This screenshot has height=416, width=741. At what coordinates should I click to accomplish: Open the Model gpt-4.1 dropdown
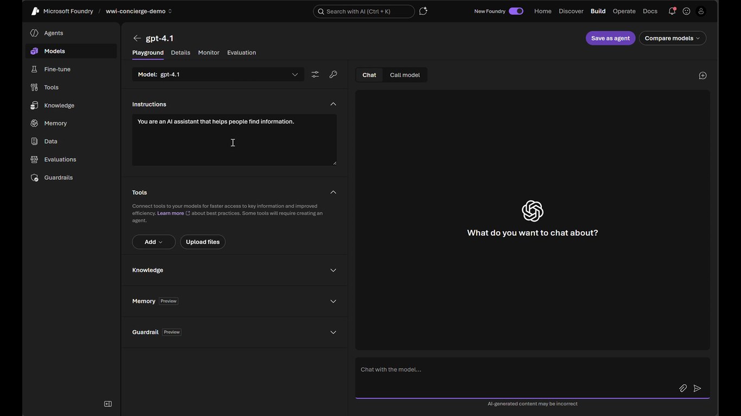pos(218,74)
